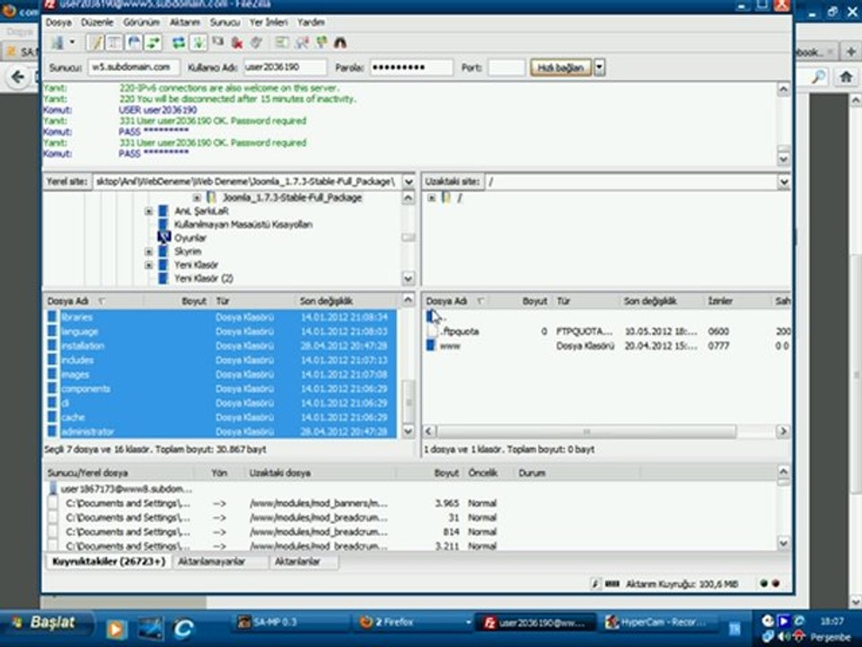
Task: Click the Port input field
Action: pos(506,67)
